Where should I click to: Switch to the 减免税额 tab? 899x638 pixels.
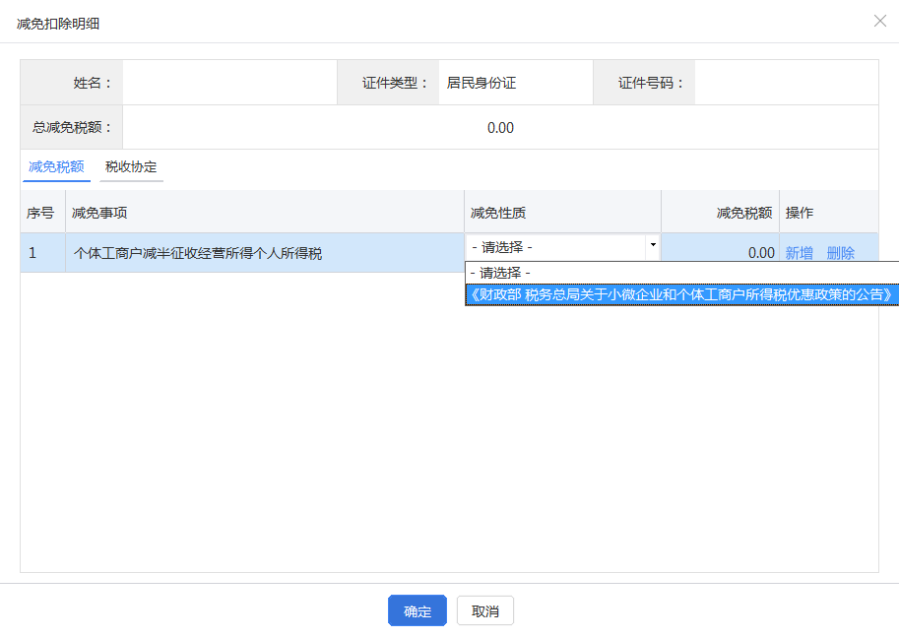tap(56, 167)
